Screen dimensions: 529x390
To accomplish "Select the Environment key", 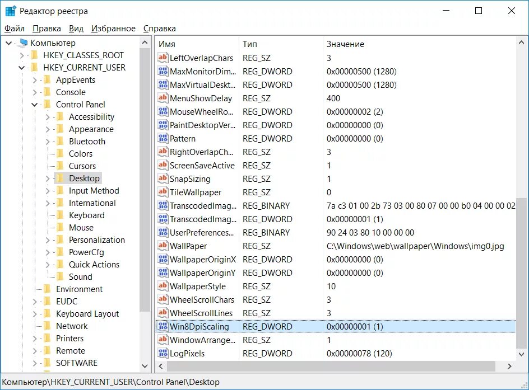I will [x=79, y=289].
